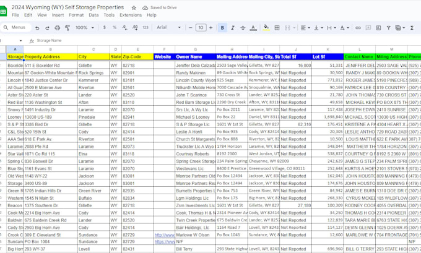Edit the font size field
Image resolution: width=421 pixels, height=253 pixels.
pos(201,27)
